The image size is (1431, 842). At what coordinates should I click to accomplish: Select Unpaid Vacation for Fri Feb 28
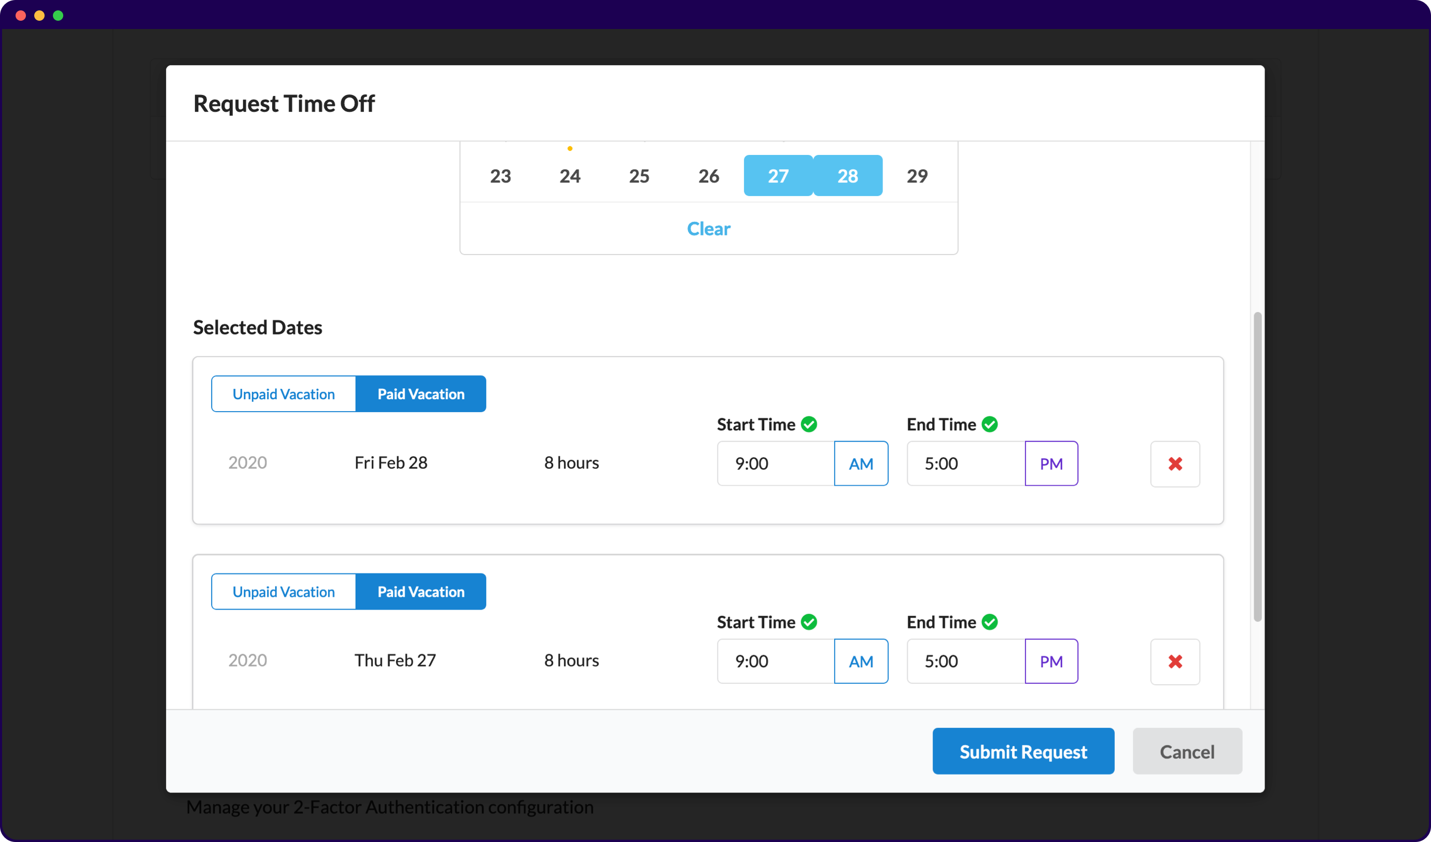[284, 394]
